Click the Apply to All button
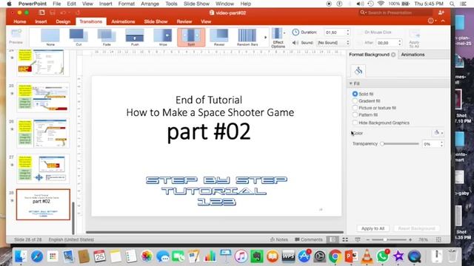 pos(373,228)
